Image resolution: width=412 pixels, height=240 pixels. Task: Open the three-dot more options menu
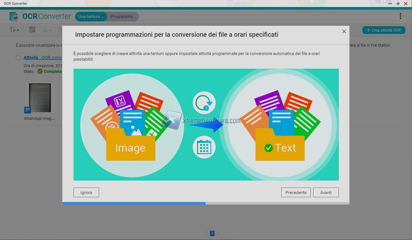pos(400,16)
